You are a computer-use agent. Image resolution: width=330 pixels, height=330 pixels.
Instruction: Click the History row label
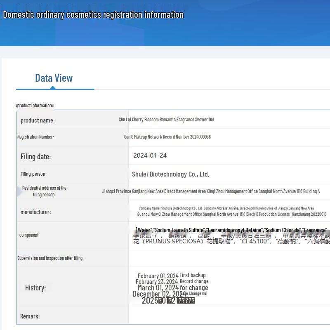pos(35,288)
